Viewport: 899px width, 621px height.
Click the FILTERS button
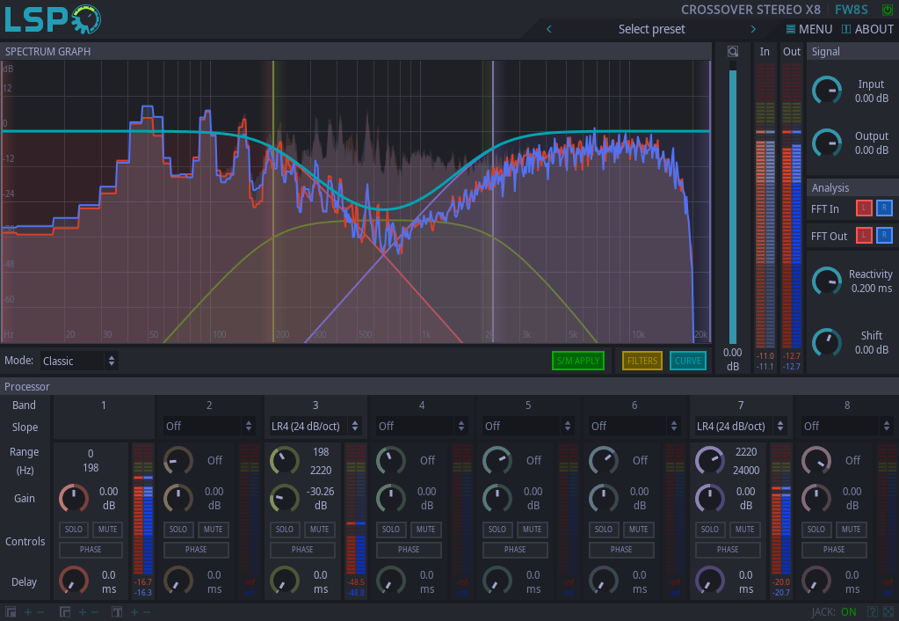[642, 361]
